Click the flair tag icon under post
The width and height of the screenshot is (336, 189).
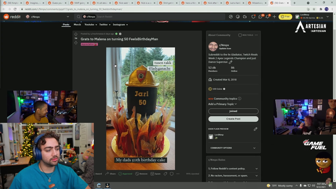point(165,174)
